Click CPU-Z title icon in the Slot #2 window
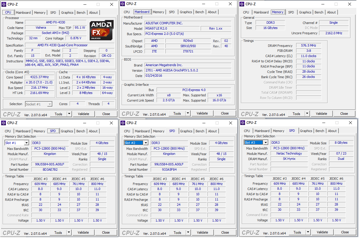The width and height of the screenshot is (359, 238). click(123, 123)
